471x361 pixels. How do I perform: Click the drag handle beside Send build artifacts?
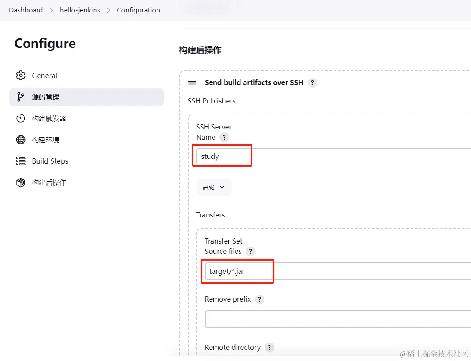192,83
